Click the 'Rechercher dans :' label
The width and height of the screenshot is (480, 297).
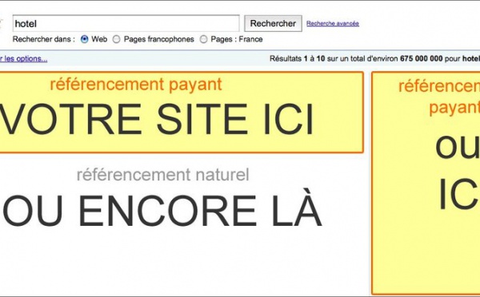point(43,39)
